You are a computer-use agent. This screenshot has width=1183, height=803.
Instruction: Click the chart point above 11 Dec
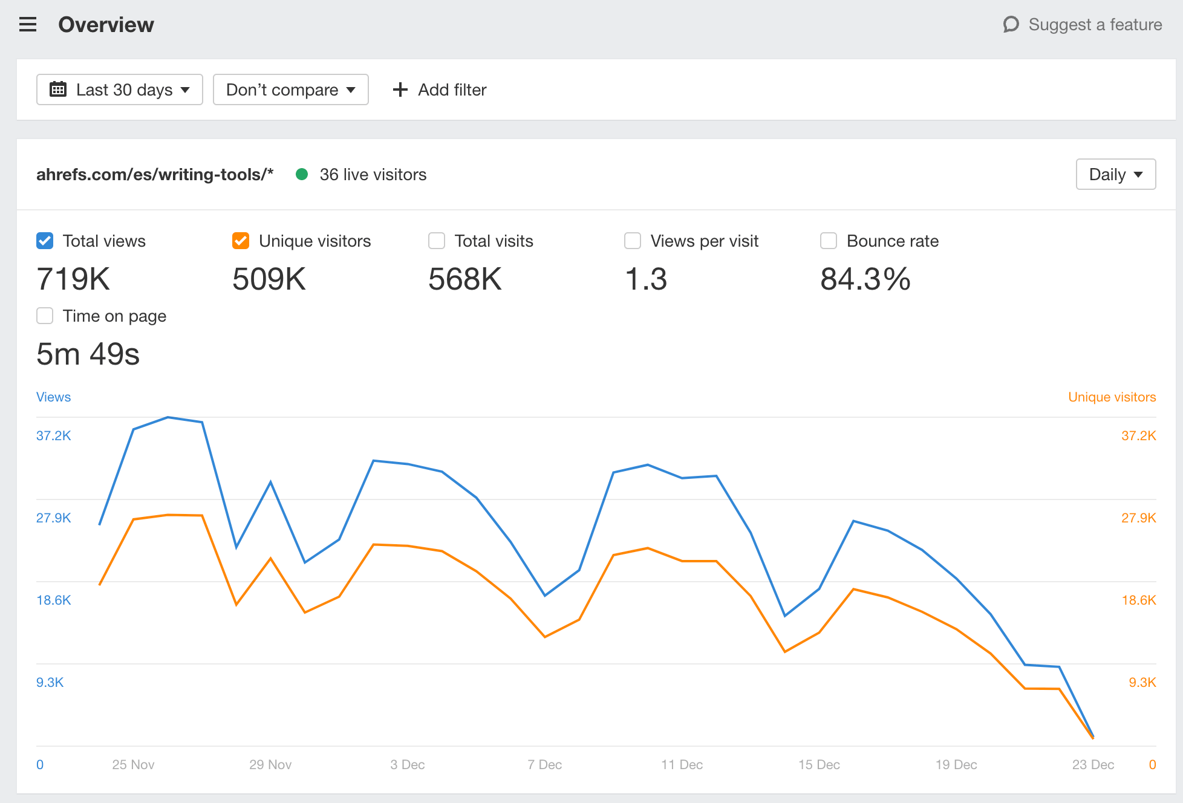(682, 478)
